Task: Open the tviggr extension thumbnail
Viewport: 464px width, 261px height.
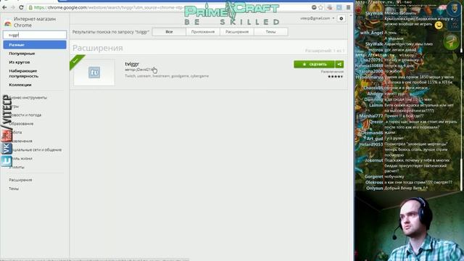Action: pyautogui.click(x=94, y=72)
